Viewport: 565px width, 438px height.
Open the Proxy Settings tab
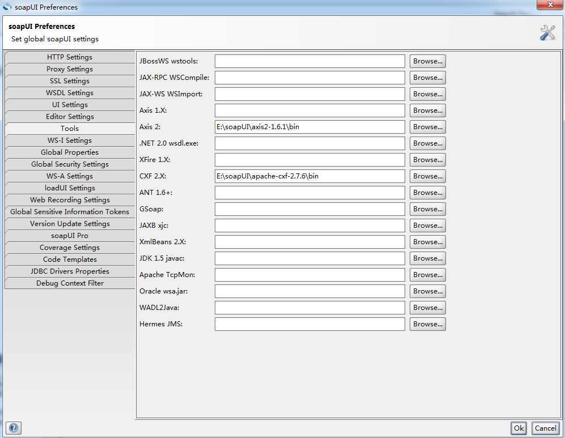(70, 69)
